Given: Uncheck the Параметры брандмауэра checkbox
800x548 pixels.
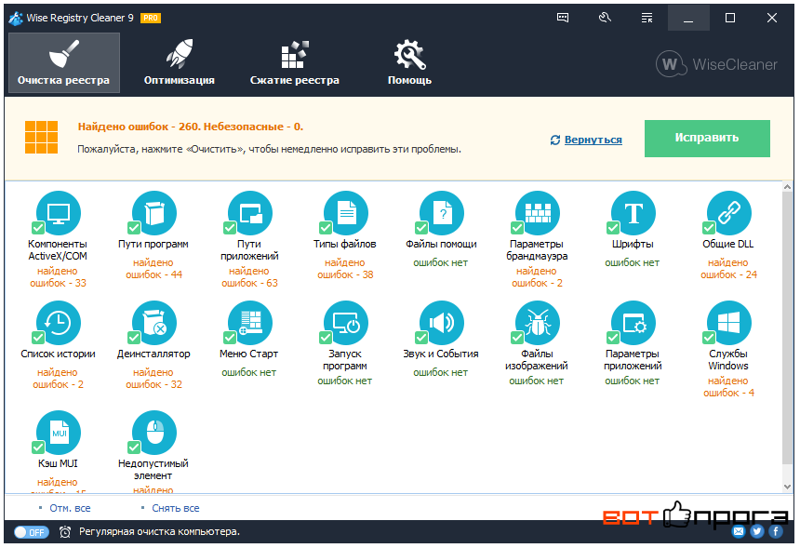Looking at the screenshot, I should 517,228.
